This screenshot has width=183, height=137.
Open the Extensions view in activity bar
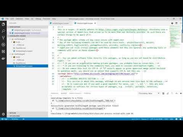[3, 51]
